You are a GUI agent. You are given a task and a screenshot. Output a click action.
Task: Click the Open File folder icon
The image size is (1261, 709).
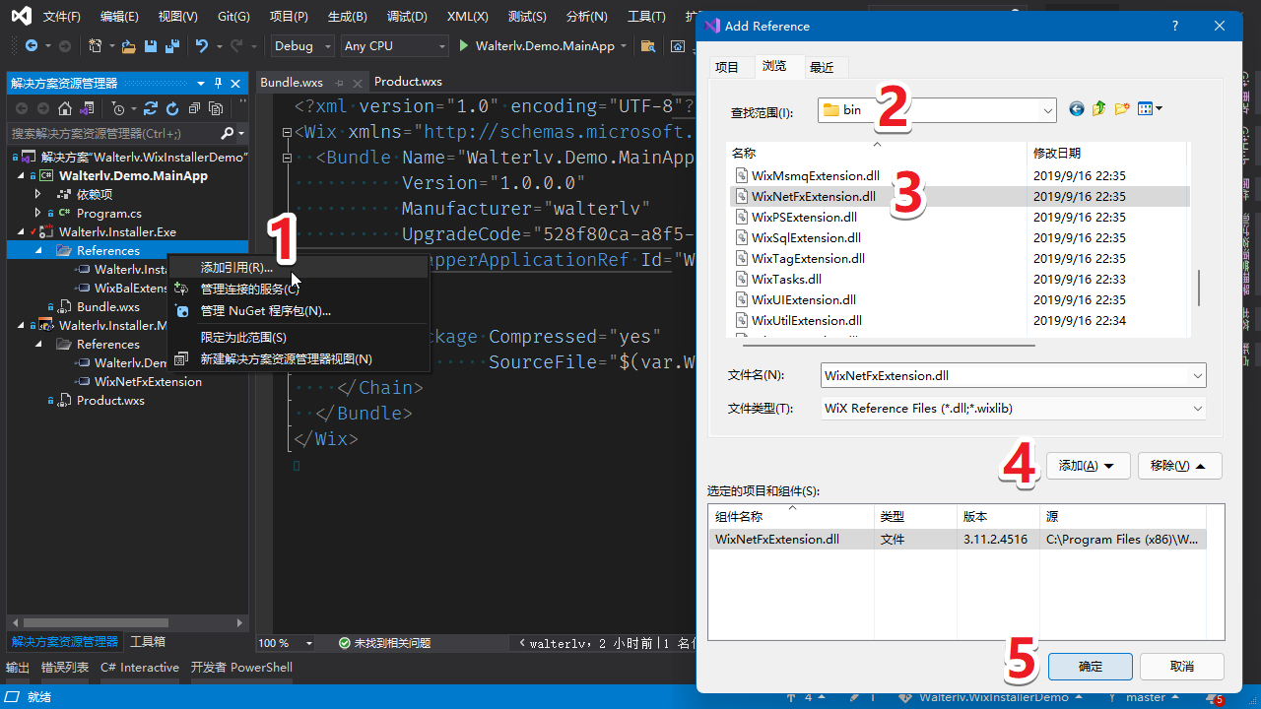click(x=129, y=46)
